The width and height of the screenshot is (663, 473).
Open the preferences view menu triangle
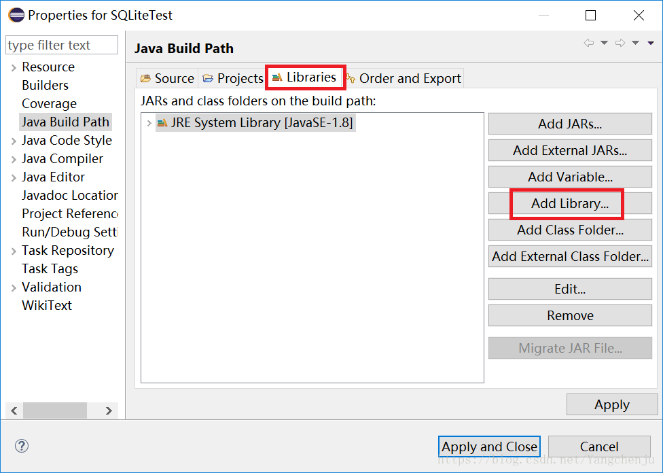[x=651, y=43]
